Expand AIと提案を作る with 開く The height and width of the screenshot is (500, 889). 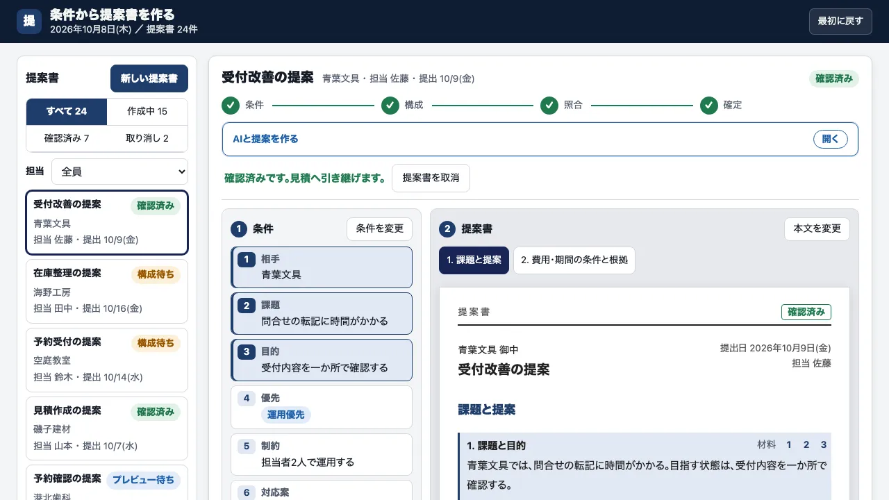coord(831,139)
